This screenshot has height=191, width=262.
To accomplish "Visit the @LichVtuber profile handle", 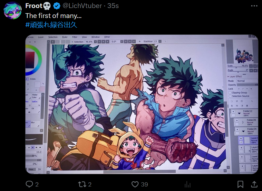I will pos(82,6).
